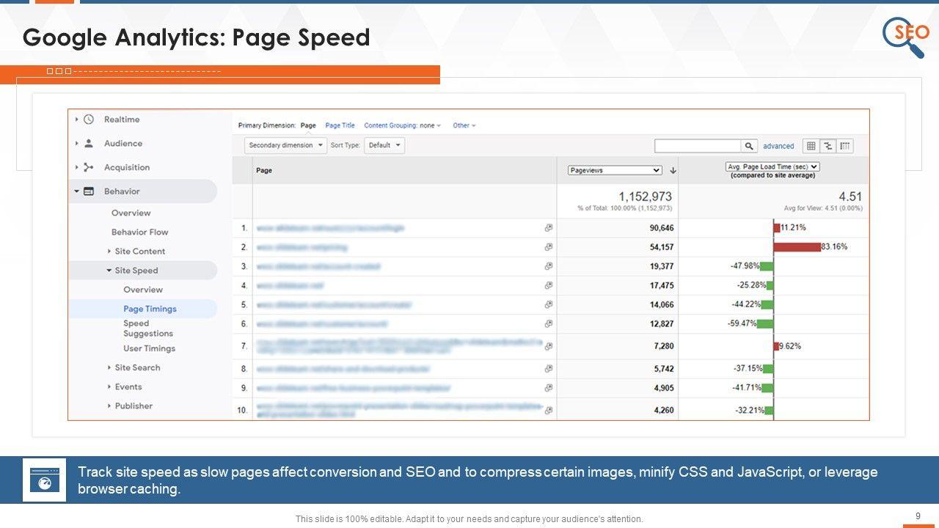Click the Pageviews sort descending arrow
The height and width of the screenshot is (528, 939).
pos(673,171)
